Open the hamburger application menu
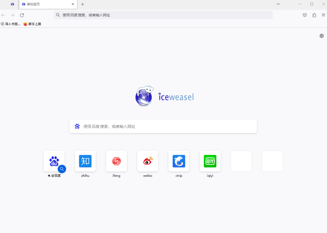This screenshot has width=327, height=233. pyautogui.click(x=323, y=15)
